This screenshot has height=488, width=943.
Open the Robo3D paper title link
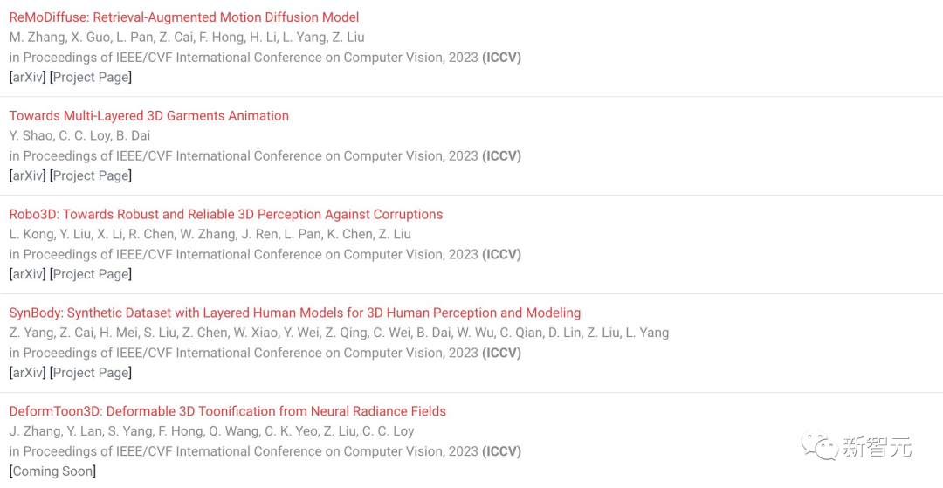tap(226, 214)
